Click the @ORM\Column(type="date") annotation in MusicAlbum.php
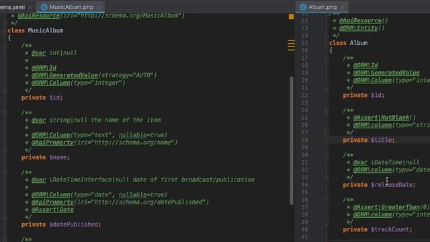 click(99, 194)
